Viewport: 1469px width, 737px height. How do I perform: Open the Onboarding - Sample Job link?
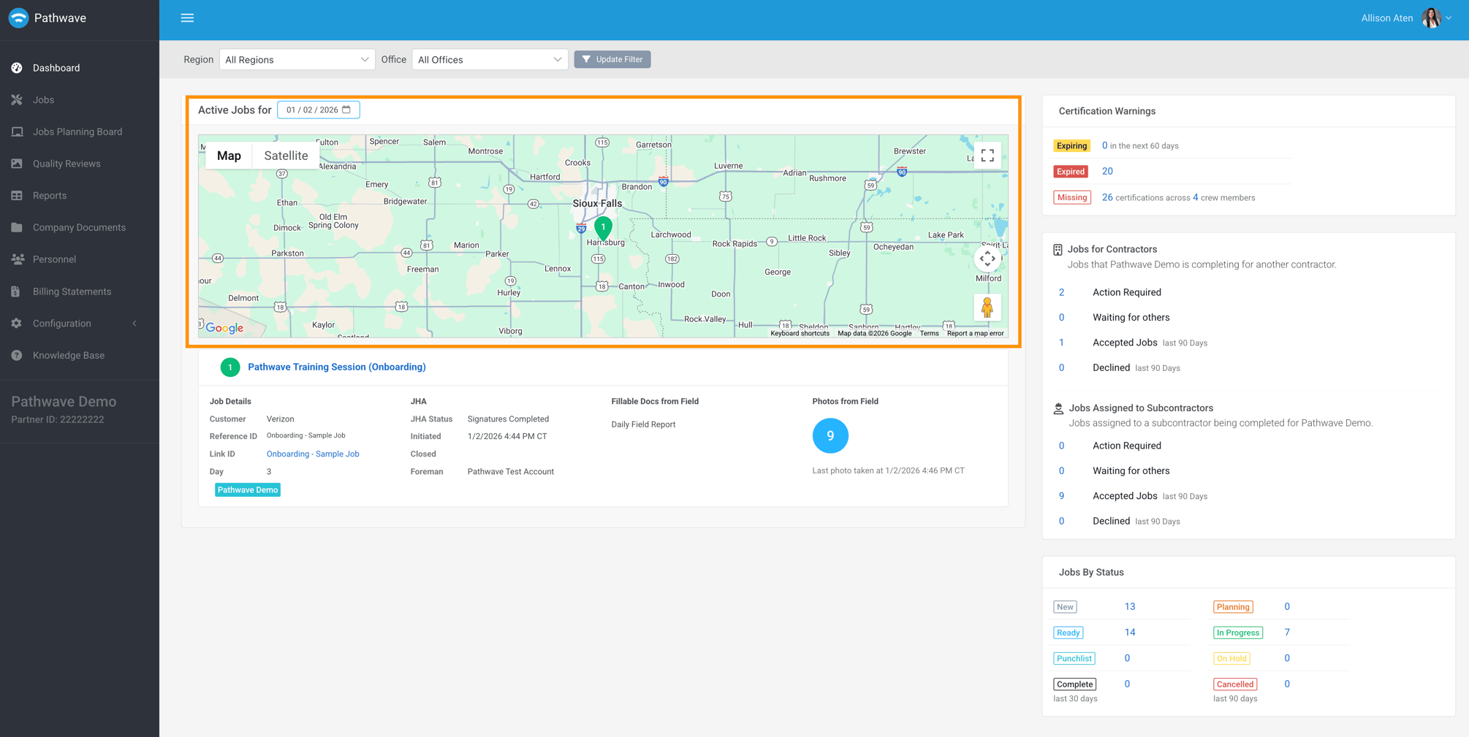pos(313,454)
